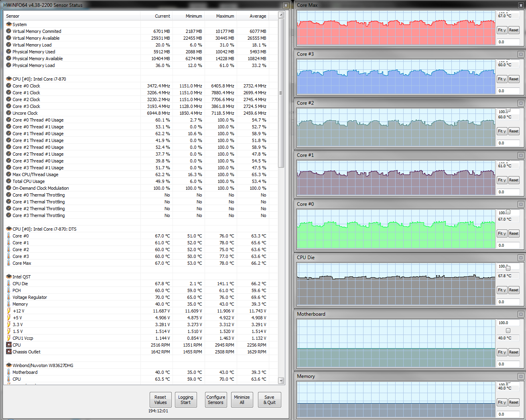The width and height of the screenshot is (526, 420).
Task: Click the +12 V lightning bolt icon
Action: pos(9,311)
